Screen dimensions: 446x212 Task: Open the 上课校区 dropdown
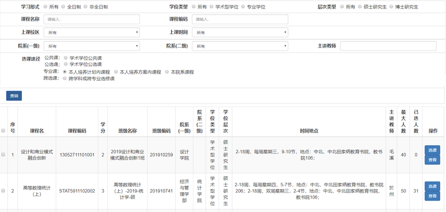click(x=92, y=33)
